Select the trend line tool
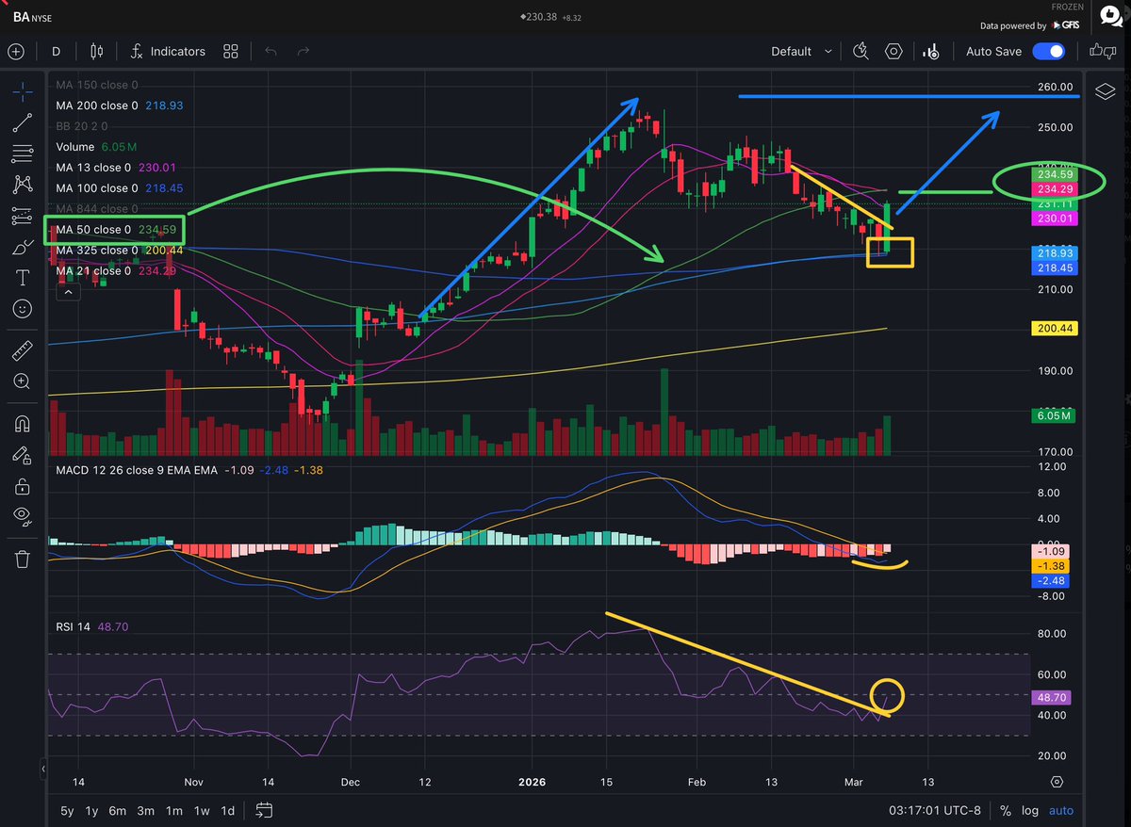 coord(24,122)
